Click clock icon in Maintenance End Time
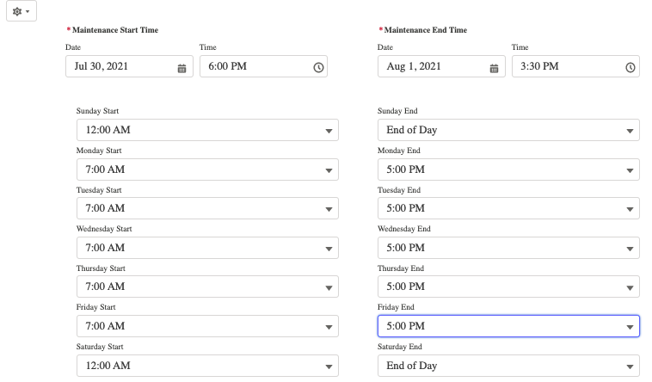Screen dimensions: 652x382 click(x=630, y=68)
